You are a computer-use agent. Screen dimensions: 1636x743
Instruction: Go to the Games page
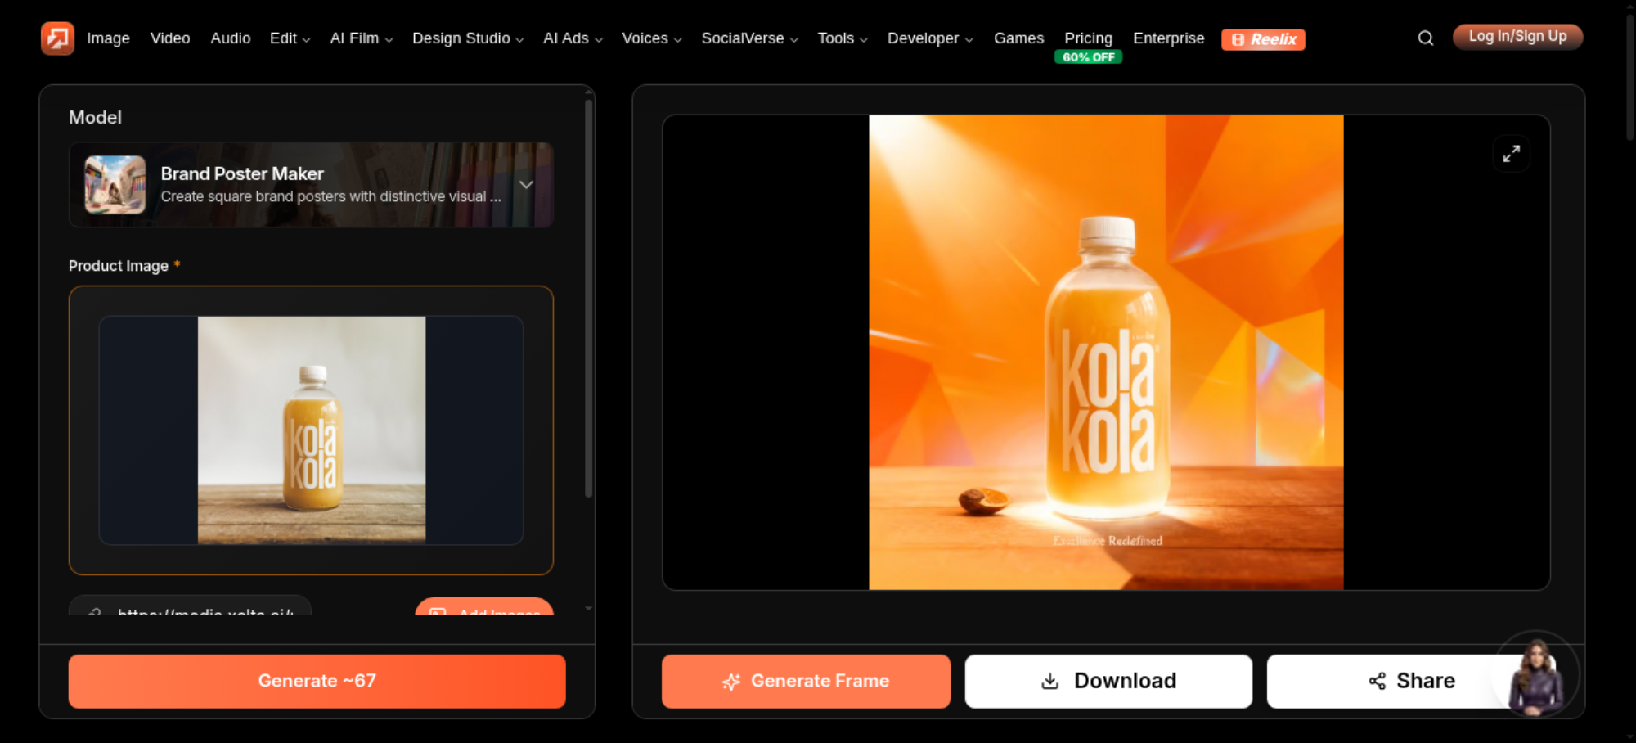1018,38
